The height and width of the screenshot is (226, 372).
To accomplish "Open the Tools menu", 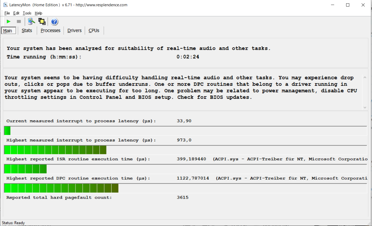I will point(27,13).
